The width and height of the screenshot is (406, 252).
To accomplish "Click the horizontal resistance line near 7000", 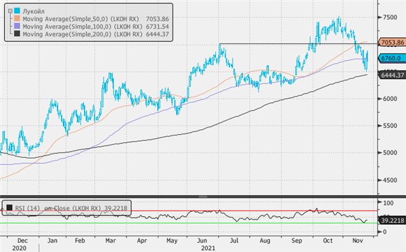I will point(298,43).
